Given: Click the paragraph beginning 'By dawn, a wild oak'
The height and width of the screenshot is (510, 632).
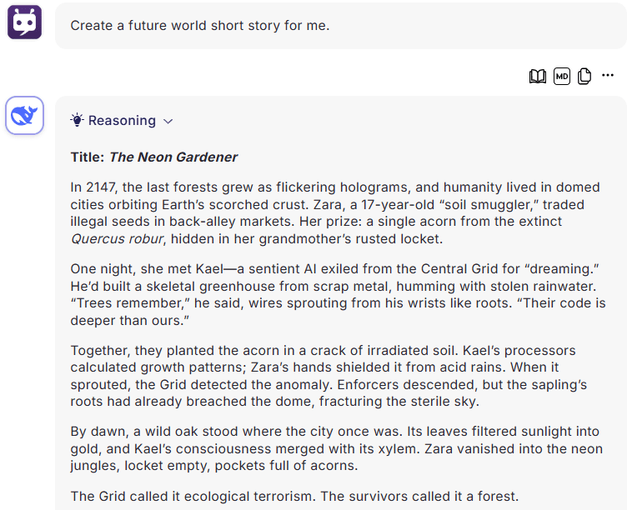Looking at the screenshot, I should coord(337,448).
